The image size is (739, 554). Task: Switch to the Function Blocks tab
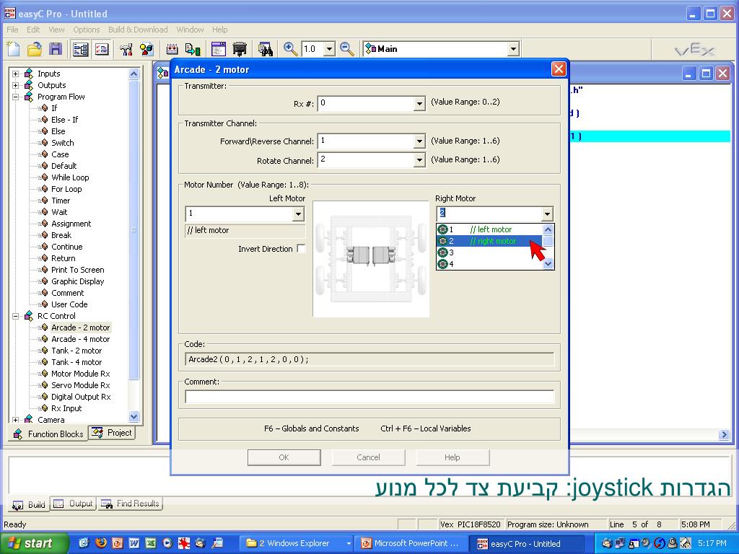[48, 434]
